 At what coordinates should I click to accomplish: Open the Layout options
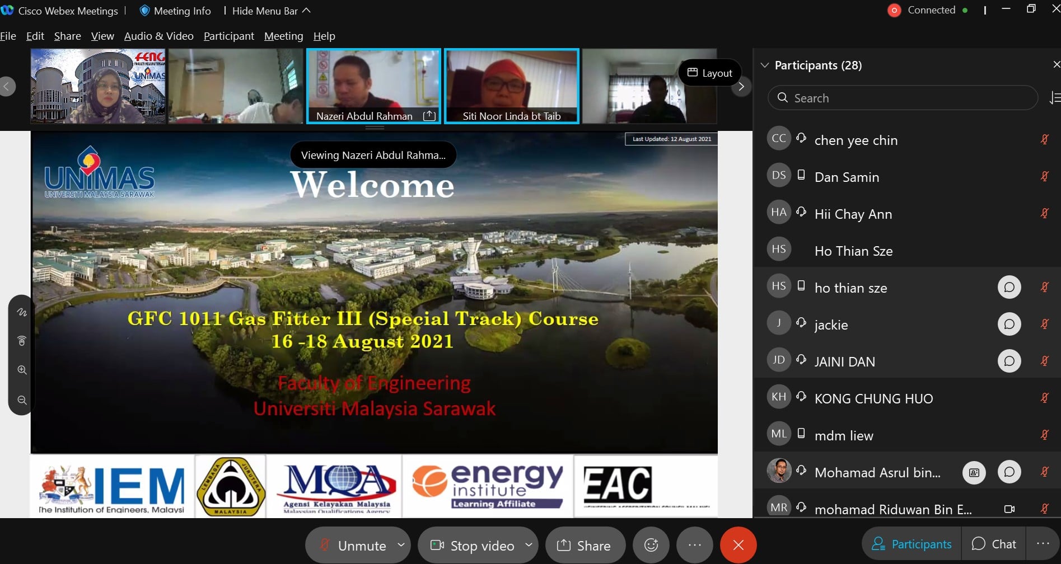tap(710, 73)
